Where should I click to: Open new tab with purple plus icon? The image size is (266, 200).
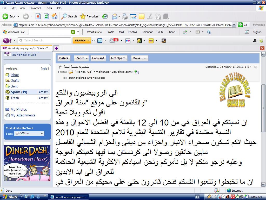pyautogui.click(x=56, y=48)
